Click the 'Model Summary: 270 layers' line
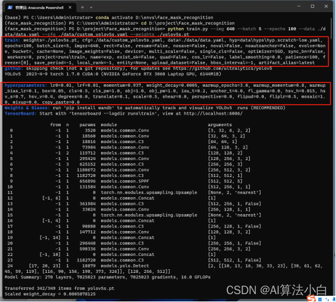Viewport: 336px width, 302px height. coord(107,277)
